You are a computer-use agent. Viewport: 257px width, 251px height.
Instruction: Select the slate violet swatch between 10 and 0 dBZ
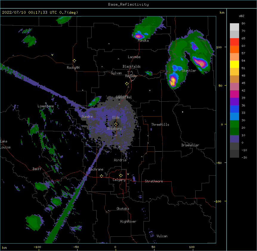[234, 139]
